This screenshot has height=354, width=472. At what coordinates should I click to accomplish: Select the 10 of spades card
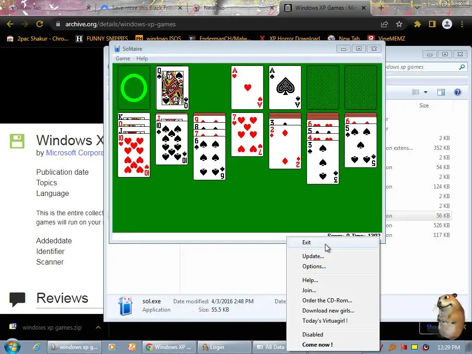[172, 143]
